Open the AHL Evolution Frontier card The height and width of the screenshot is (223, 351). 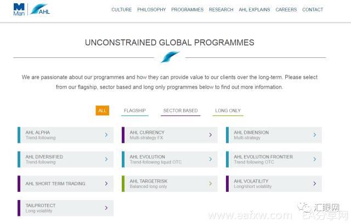274,159
